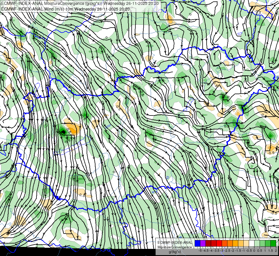Click the legend tick value -5
279x256 pixels.
coord(200,251)
